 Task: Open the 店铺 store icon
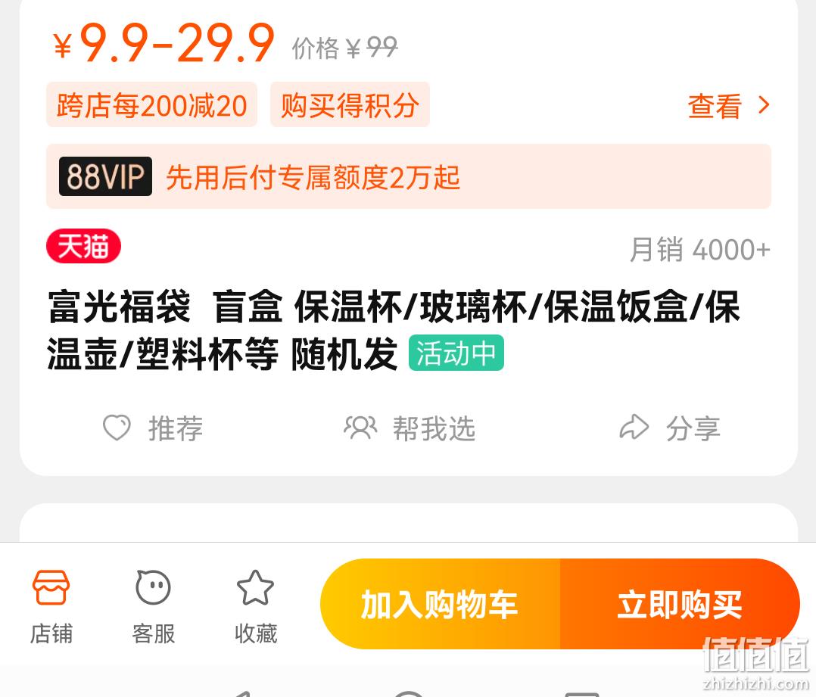51,587
